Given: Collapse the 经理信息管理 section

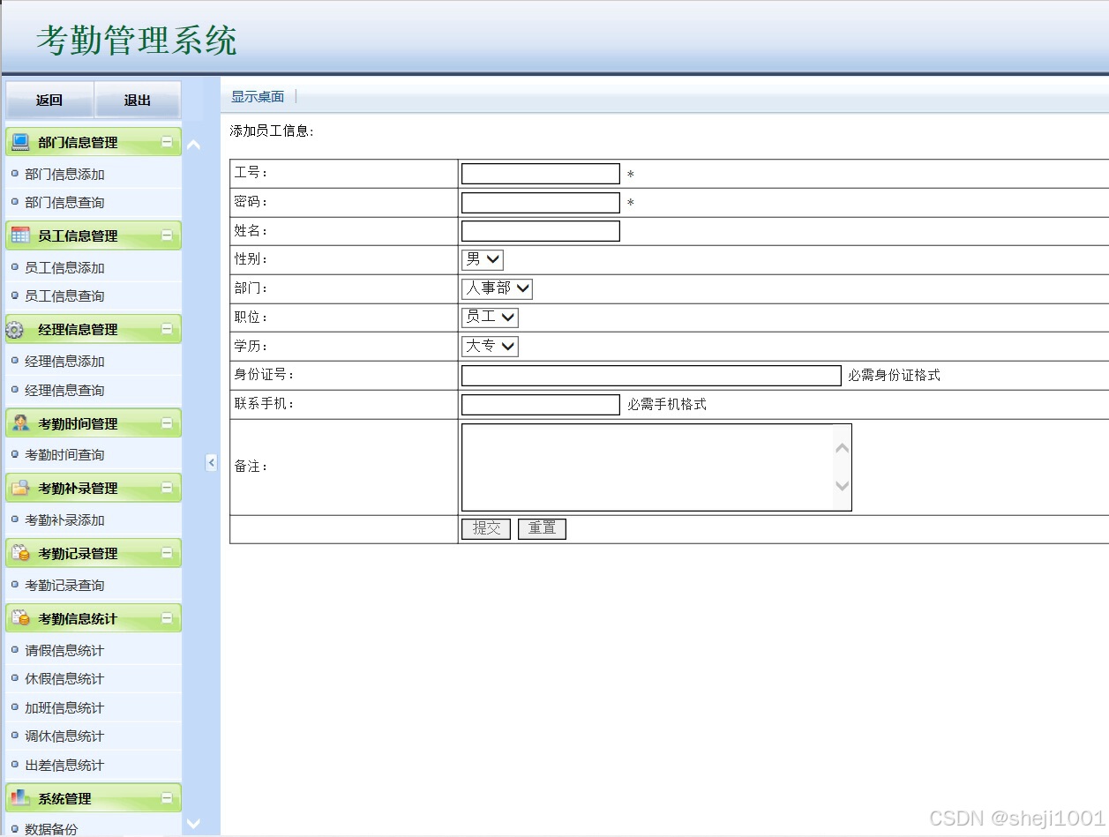Looking at the screenshot, I should pos(167,329).
